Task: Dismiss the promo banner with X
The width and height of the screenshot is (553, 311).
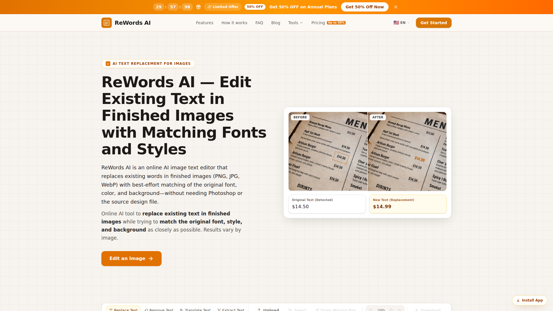Action: click(396, 7)
